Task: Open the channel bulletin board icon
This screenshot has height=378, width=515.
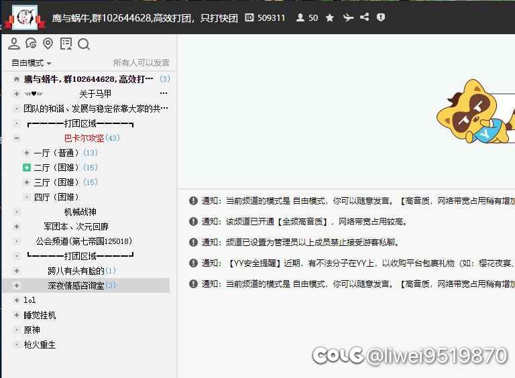Action: [66, 44]
